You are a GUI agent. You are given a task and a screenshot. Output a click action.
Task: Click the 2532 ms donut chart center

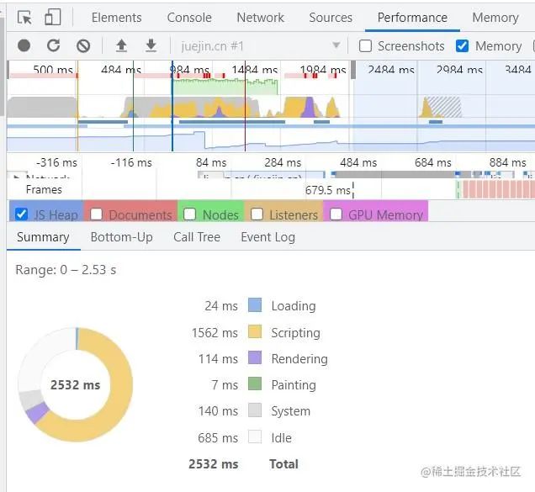[76, 385]
